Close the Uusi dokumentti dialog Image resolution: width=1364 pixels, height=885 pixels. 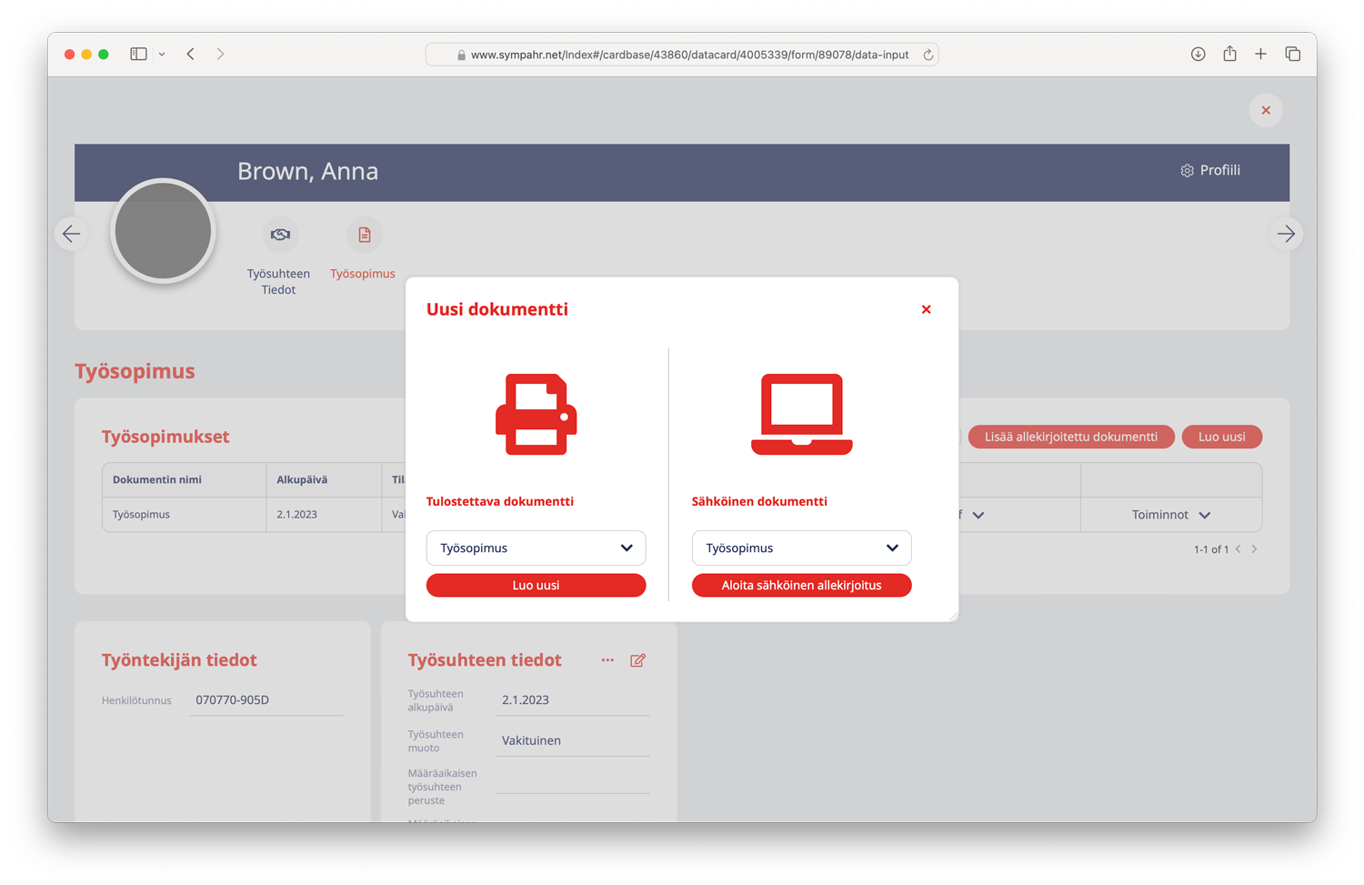click(x=926, y=309)
